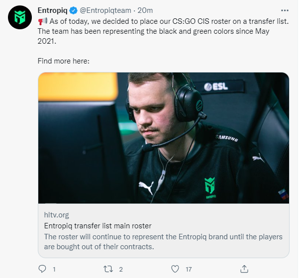
Task: Click the reply count of 1
Action: (x=54, y=270)
